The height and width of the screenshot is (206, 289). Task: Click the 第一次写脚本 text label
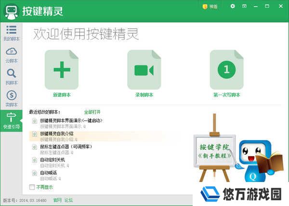pos(227,95)
